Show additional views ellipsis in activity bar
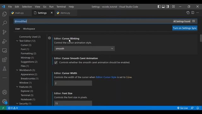This screenshot has width=202, height=114. (x=4, y=78)
